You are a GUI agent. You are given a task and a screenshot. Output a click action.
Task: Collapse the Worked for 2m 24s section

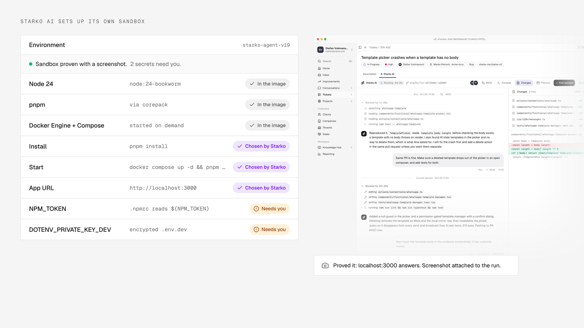coord(374,186)
